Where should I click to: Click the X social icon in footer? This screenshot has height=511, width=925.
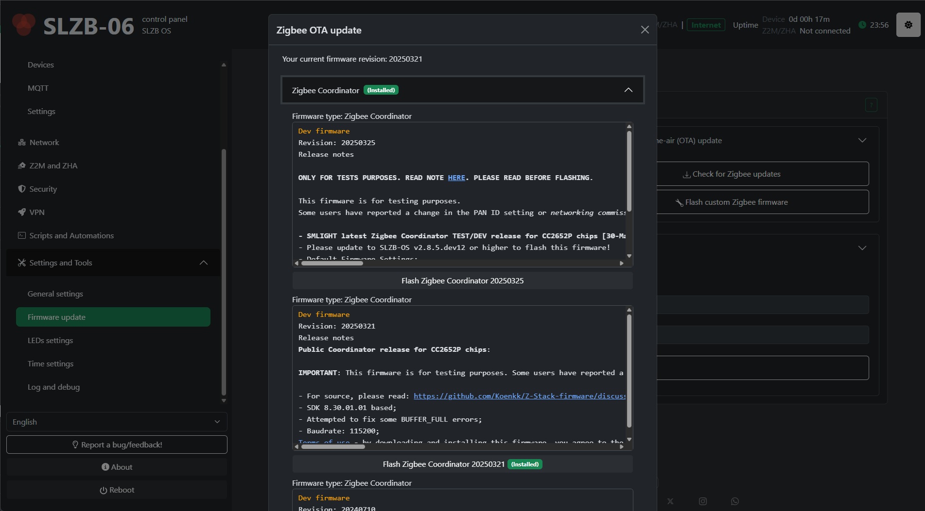670,501
